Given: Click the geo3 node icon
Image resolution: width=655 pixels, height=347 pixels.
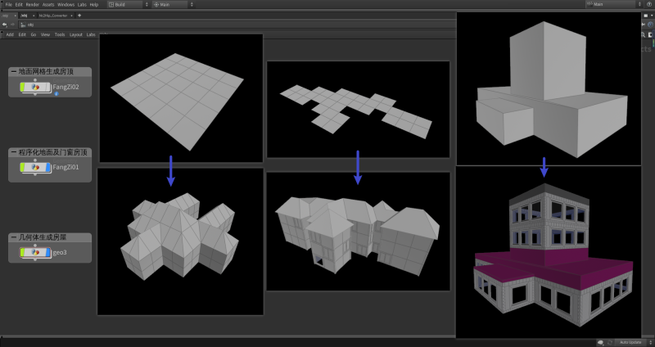Looking at the screenshot, I should pyautogui.click(x=35, y=252).
